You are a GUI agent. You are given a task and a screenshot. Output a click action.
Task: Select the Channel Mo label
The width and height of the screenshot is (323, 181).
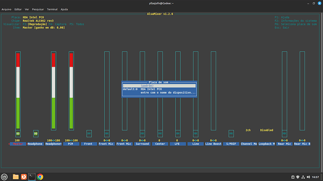click(249, 144)
